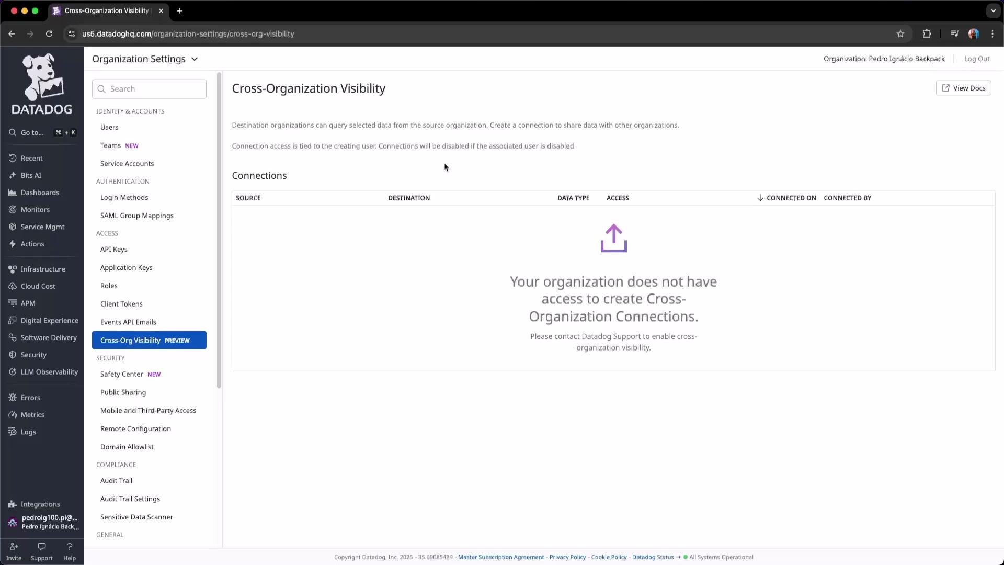Open Cookie Policy footer link
1004x565 pixels.
click(609, 557)
